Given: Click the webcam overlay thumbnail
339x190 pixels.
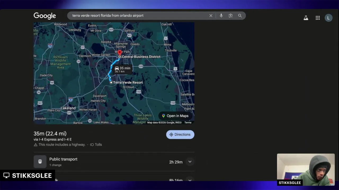Looking at the screenshot, I should tap(306, 170).
